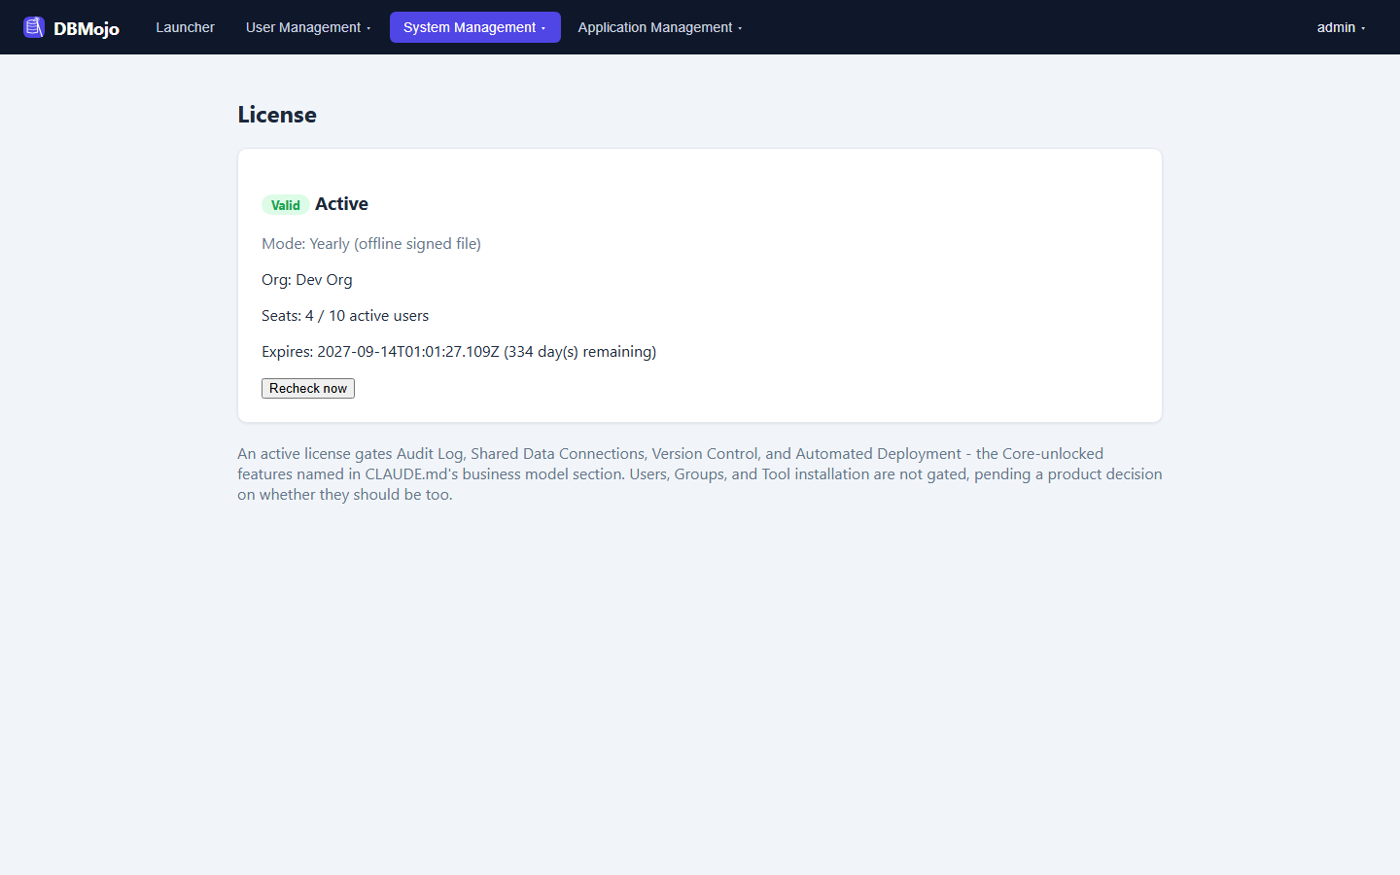1400x875 pixels.
Task: Open the admin account menu
Action: point(1341,27)
